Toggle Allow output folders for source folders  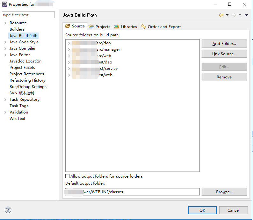67,176
